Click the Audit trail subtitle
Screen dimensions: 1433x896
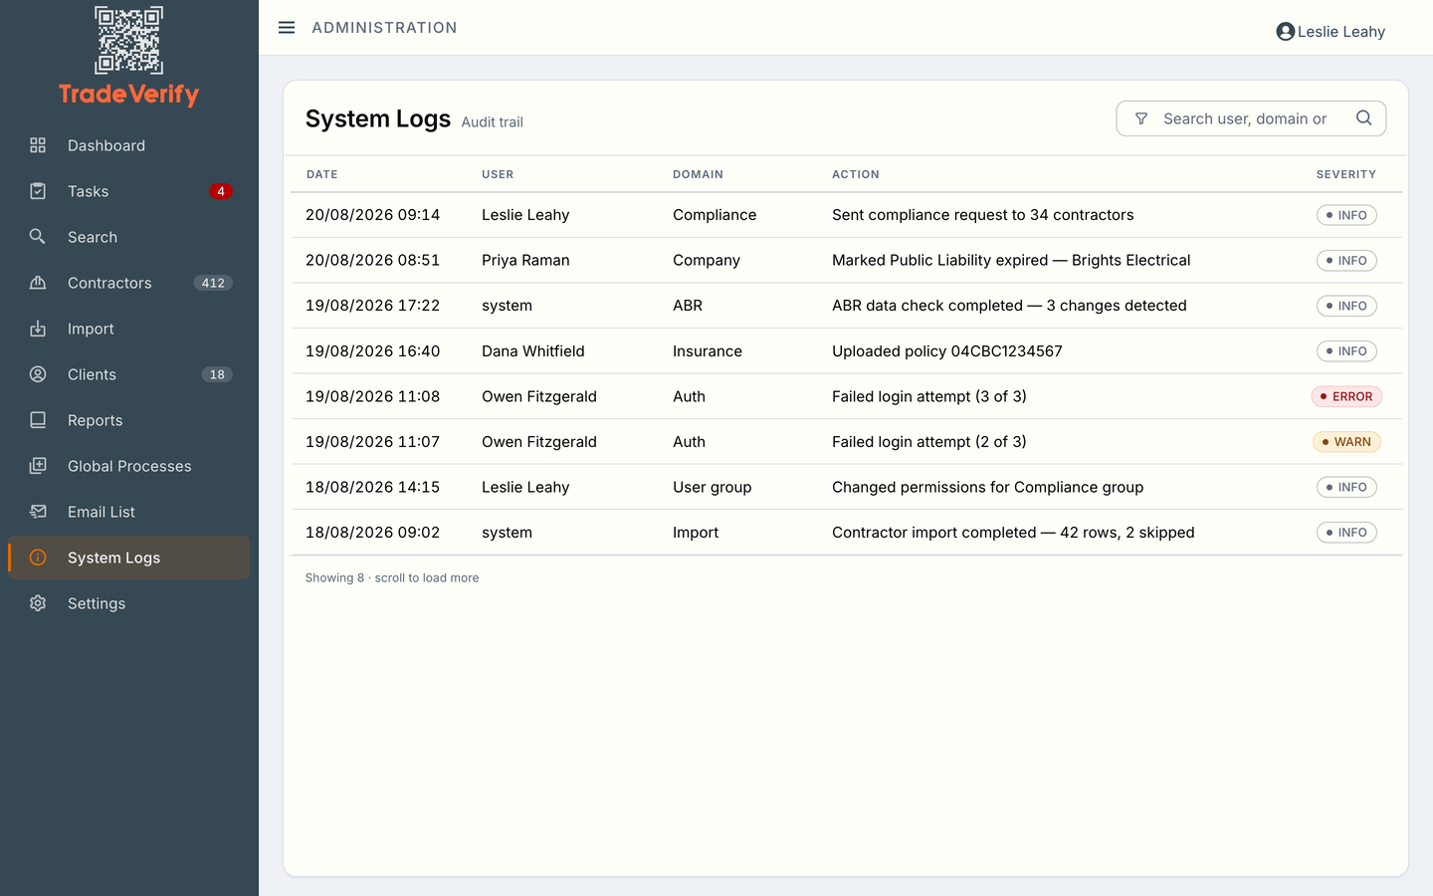coord(493,122)
